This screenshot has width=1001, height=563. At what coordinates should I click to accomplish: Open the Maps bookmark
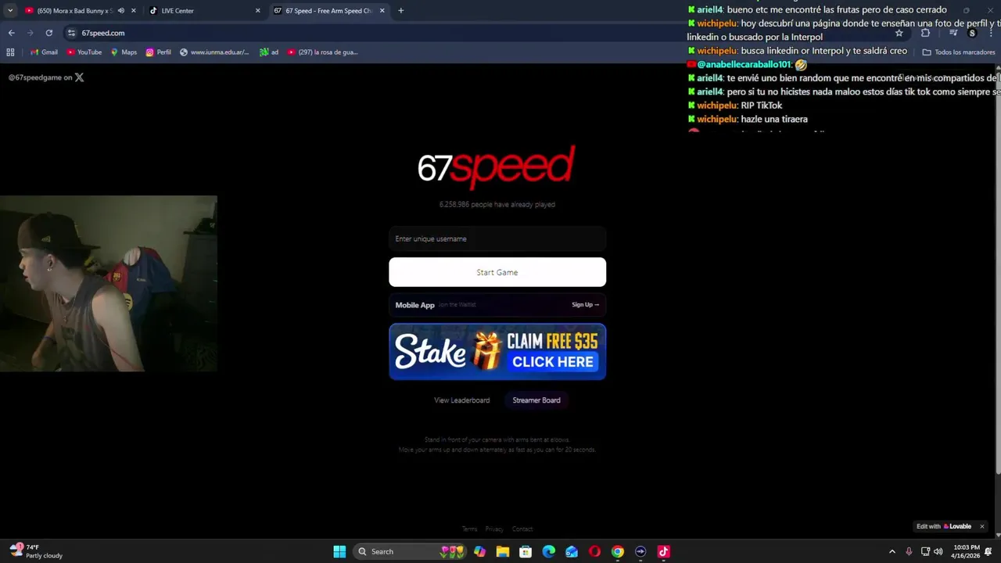pos(124,52)
